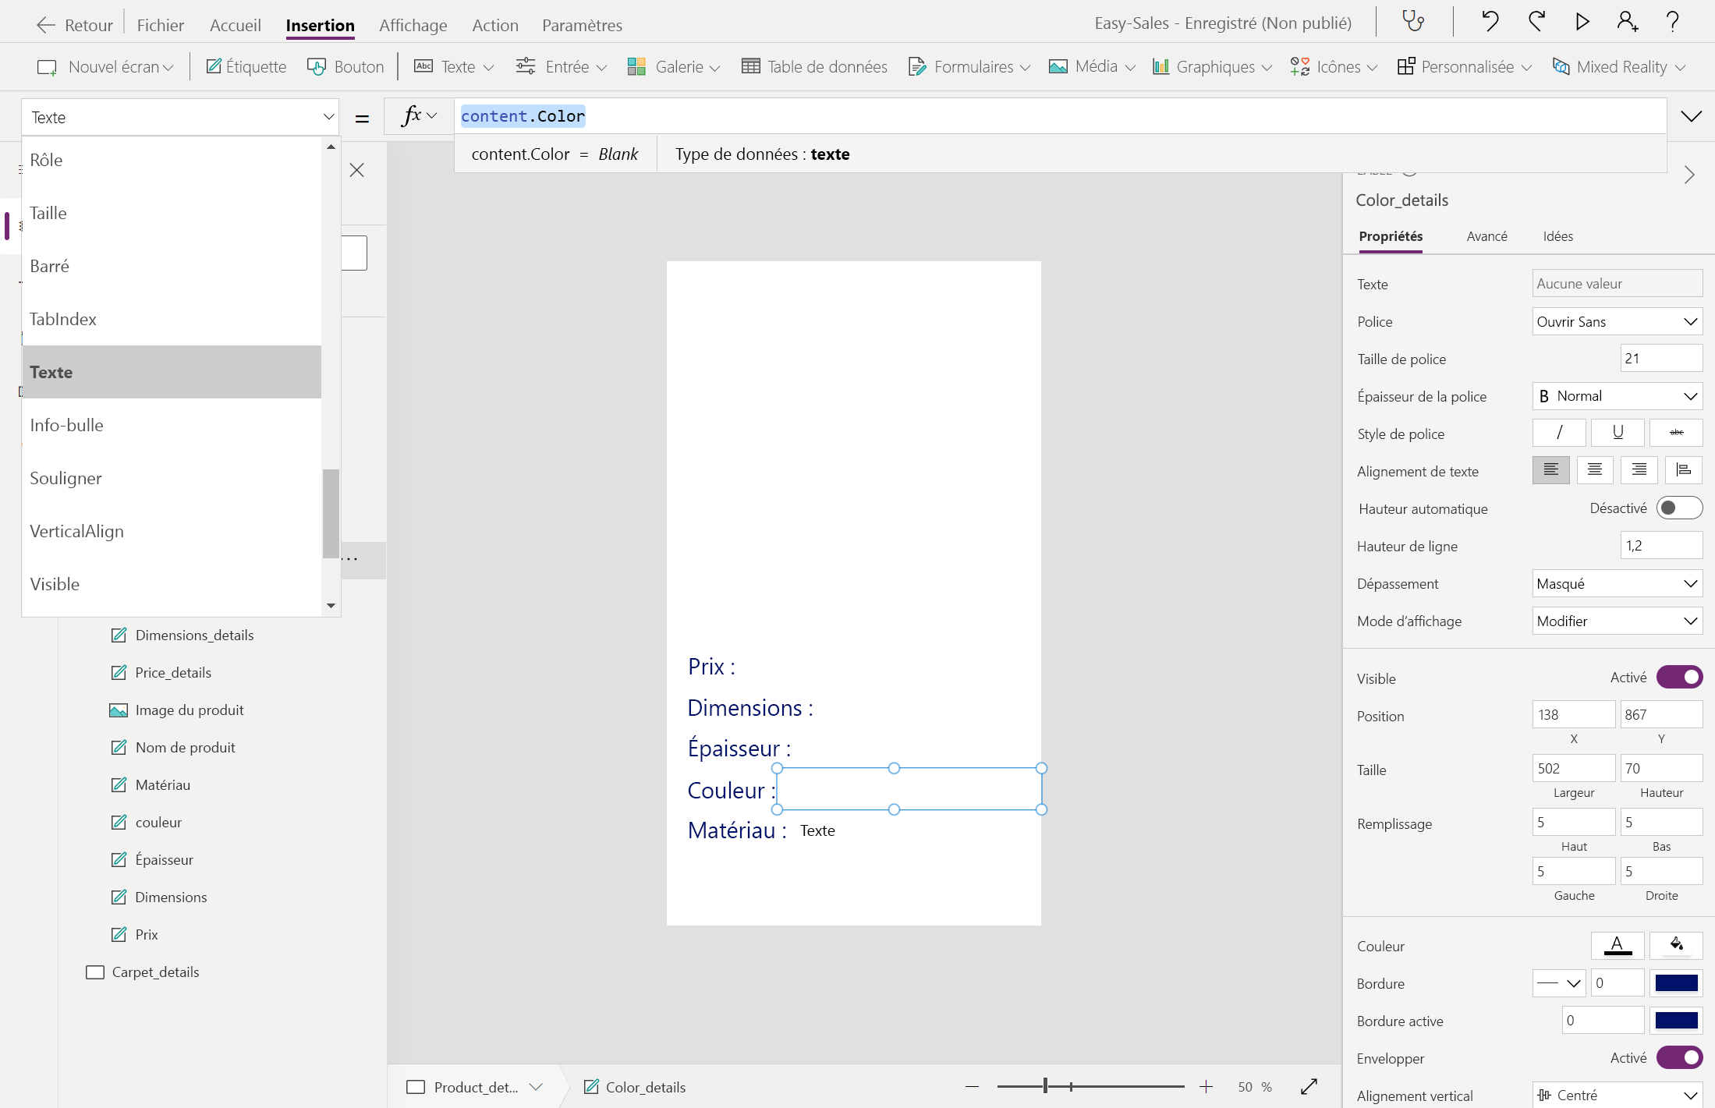This screenshot has height=1108, width=1715.
Task: Justify text alignment
Action: pos(1684,470)
